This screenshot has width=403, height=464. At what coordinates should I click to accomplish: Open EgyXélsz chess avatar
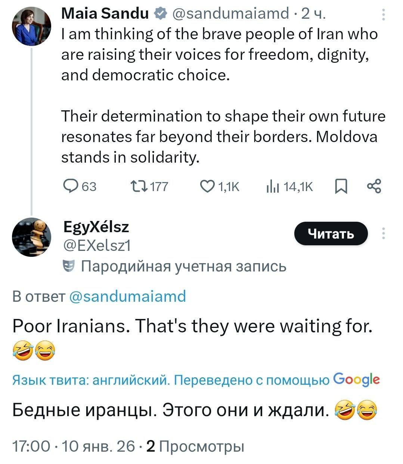click(31, 237)
